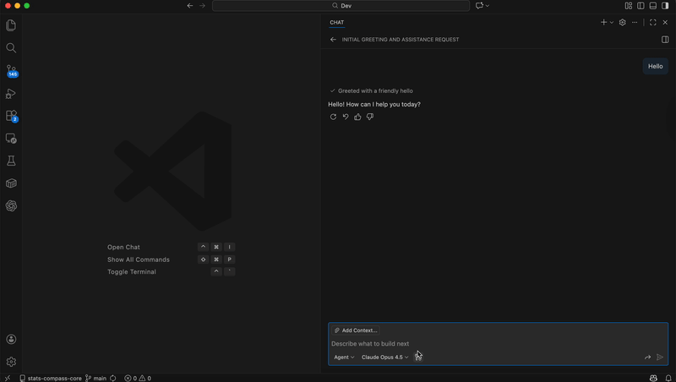Open the Manage gear at sidebar bottom
This screenshot has height=382, width=676.
tap(11, 362)
